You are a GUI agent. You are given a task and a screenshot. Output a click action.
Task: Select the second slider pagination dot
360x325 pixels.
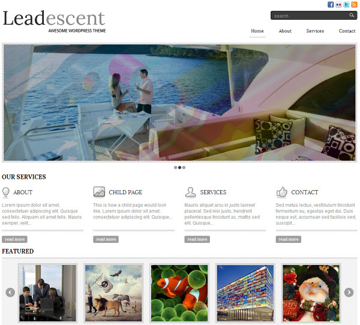click(179, 167)
